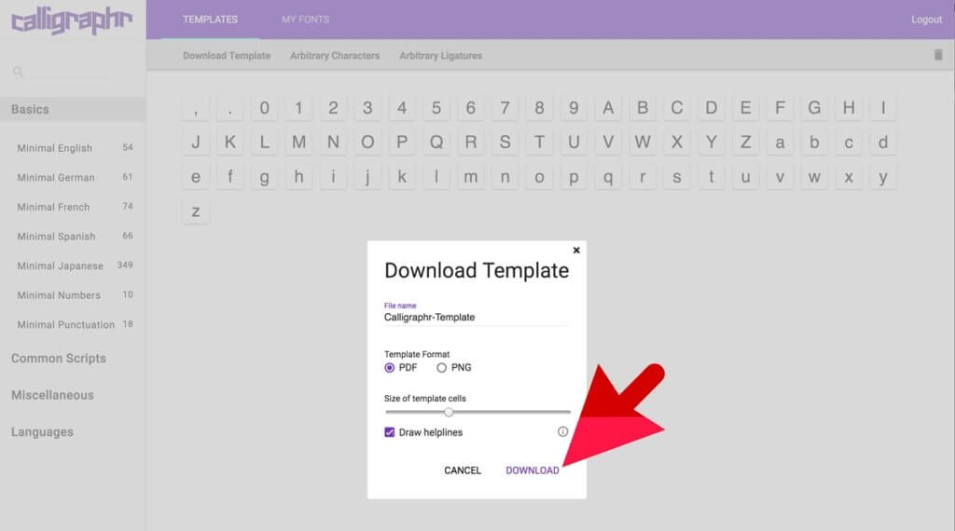
Task: Click the uppercase A character tile
Action: pos(608,108)
